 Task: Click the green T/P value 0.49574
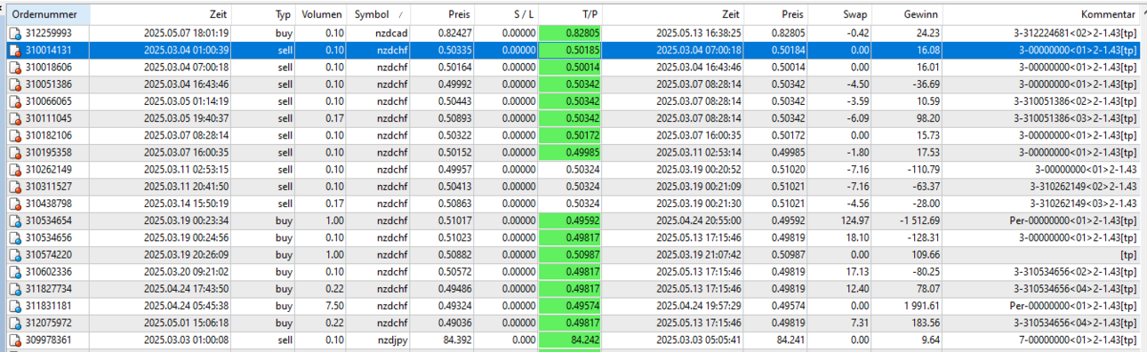point(571,306)
